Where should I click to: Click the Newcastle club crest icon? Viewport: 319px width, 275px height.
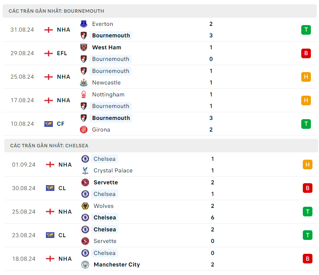84,83
